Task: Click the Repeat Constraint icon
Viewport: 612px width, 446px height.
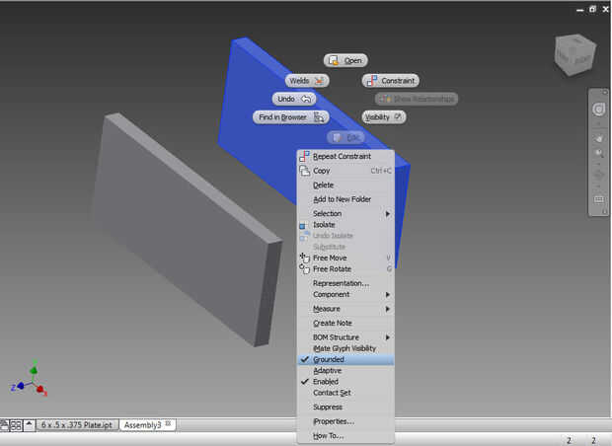Action: click(x=304, y=156)
